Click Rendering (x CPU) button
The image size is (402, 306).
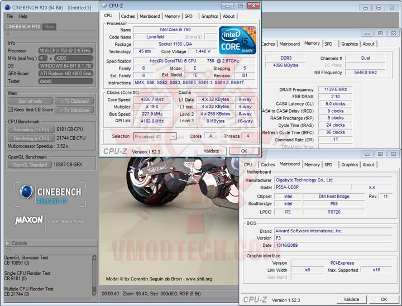[x=31, y=138]
